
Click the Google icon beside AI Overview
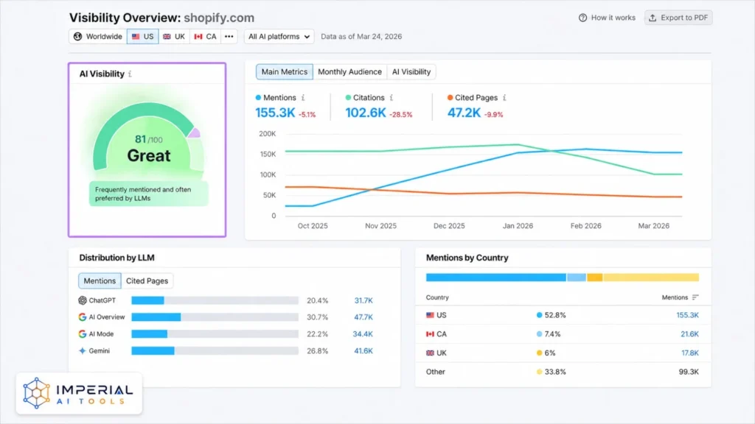click(x=83, y=317)
